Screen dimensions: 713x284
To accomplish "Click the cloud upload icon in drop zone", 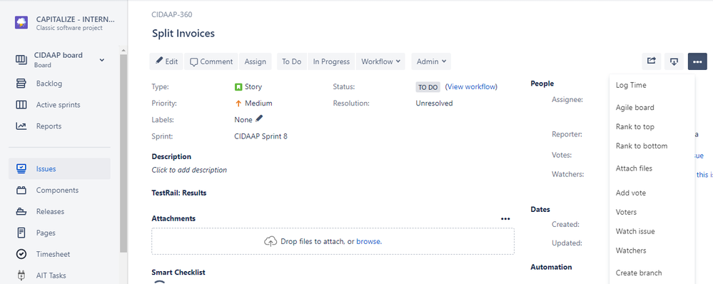I will (270, 241).
